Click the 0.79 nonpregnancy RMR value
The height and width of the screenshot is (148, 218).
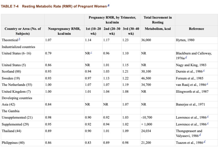[48, 53]
